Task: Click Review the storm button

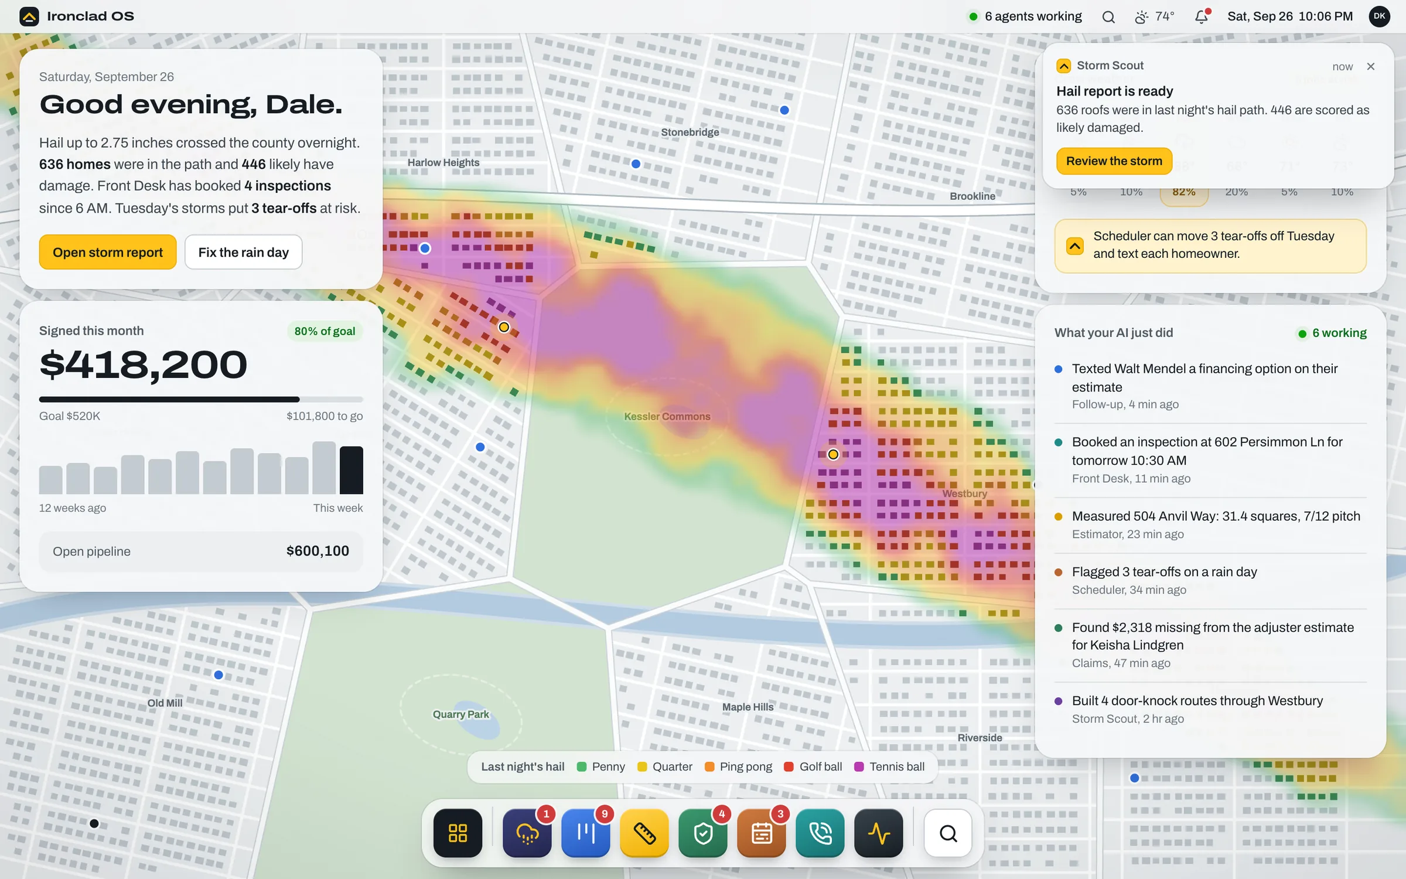Action: (x=1114, y=161)
